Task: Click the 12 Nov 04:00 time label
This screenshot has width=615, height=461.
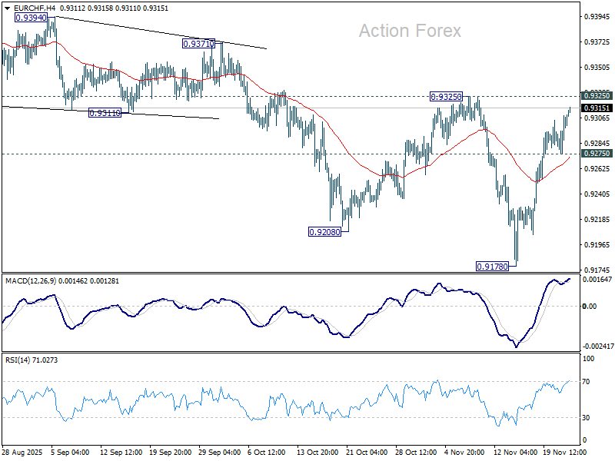Action: tap(515, 452)
